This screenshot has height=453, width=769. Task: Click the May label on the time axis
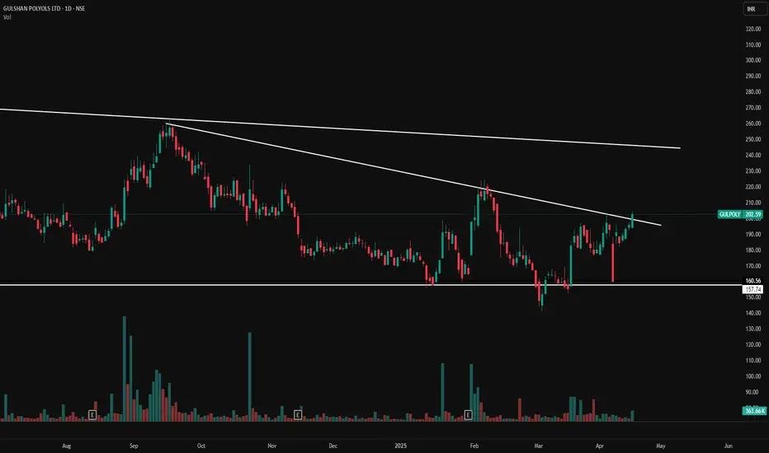[661, 446]
